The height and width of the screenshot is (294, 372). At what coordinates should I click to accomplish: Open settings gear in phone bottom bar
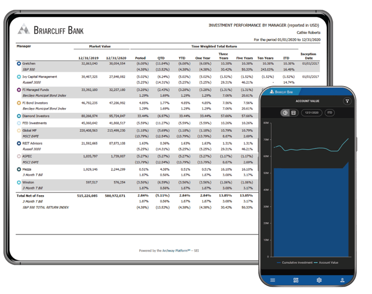pos(319,280)
